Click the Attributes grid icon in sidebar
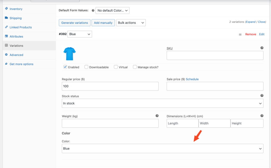Viewport: 271px width, 168px height. click(6, 36)
